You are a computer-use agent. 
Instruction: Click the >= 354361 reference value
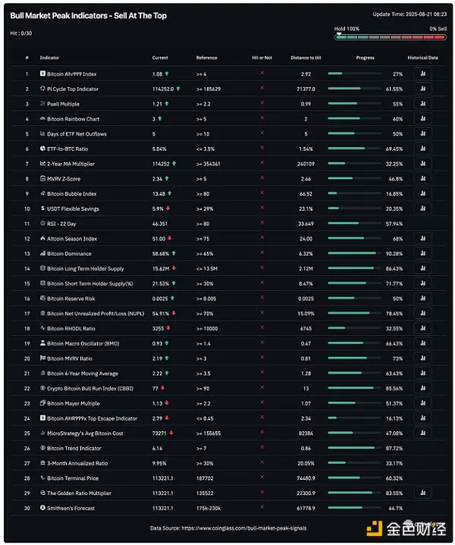pyautogui.click(x=208, y=164)
